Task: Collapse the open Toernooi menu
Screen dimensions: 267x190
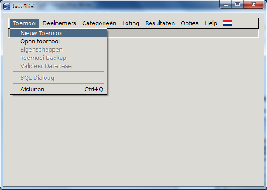Action: [x=24, y=23]
